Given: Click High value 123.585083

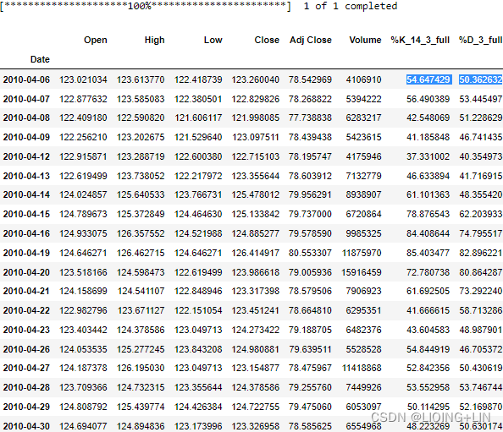Looking at the screenshot, I should click(x=141, y=99).
